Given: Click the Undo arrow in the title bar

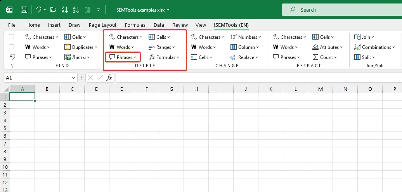Looking at the screenshot, I should [38, 10].
